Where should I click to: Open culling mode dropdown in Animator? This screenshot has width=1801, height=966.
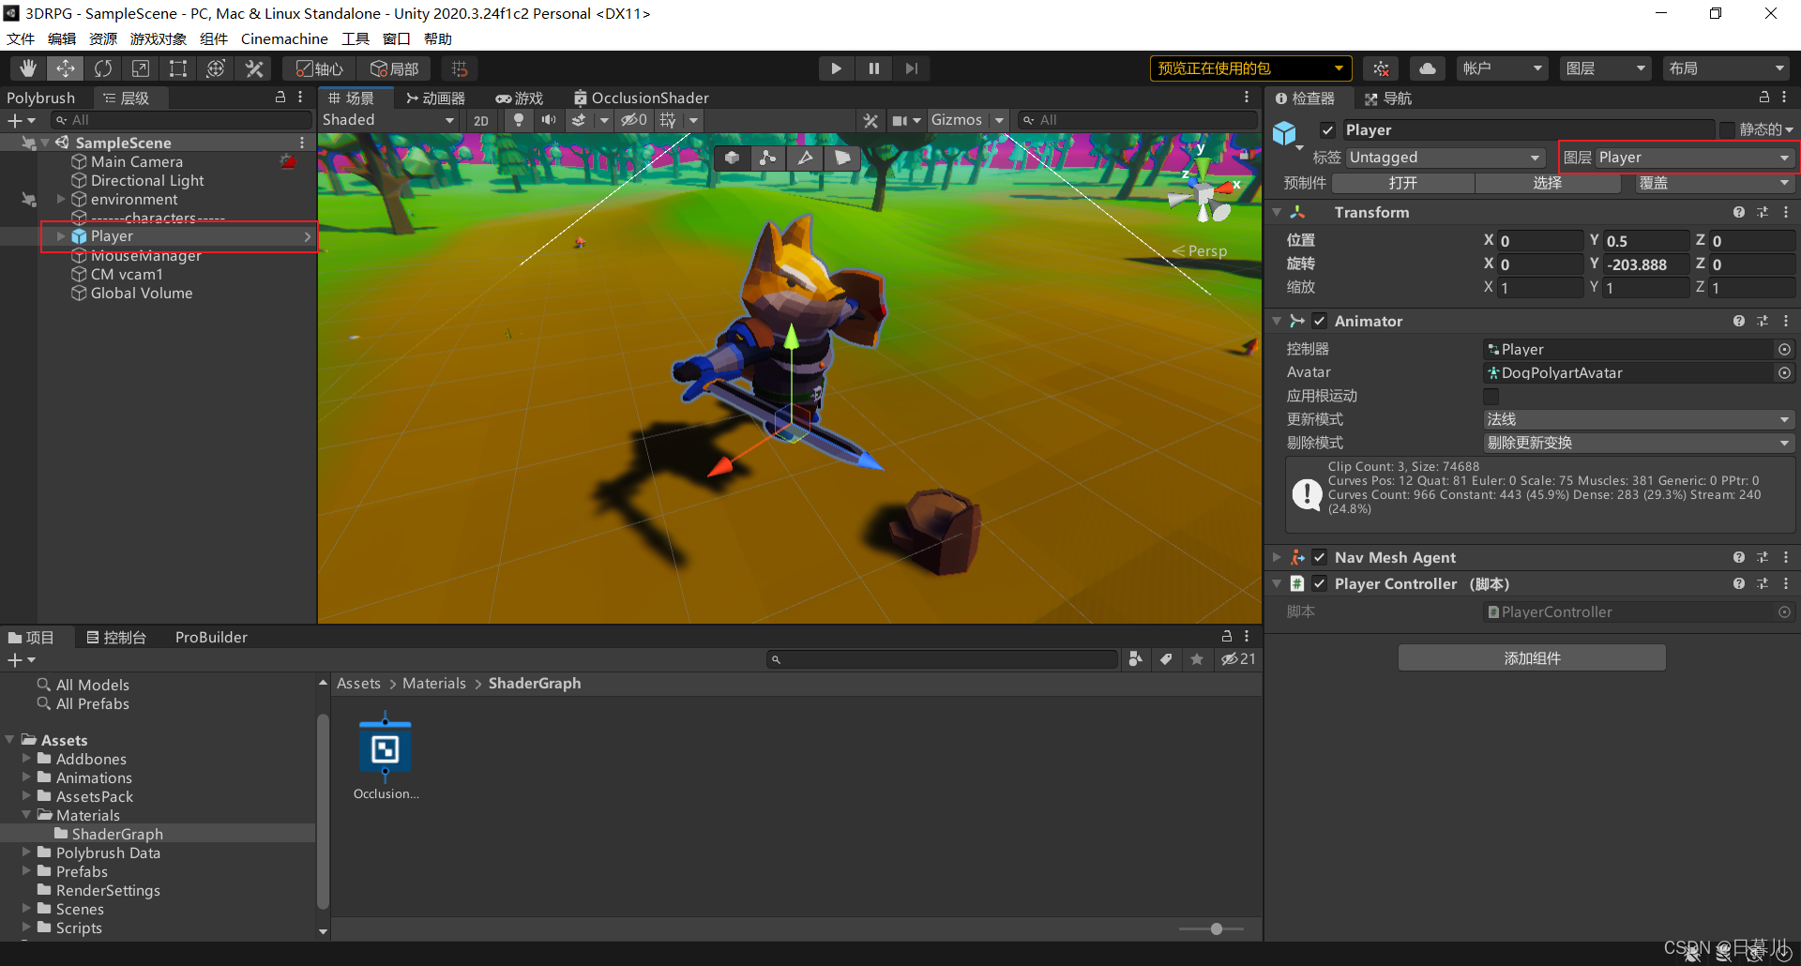pos(1639,443)
